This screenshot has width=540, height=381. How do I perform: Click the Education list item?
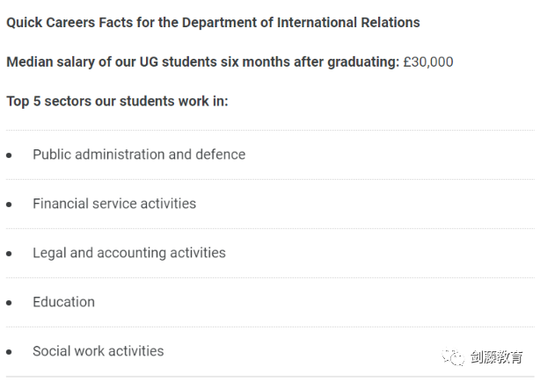click(x=63, y=302)
